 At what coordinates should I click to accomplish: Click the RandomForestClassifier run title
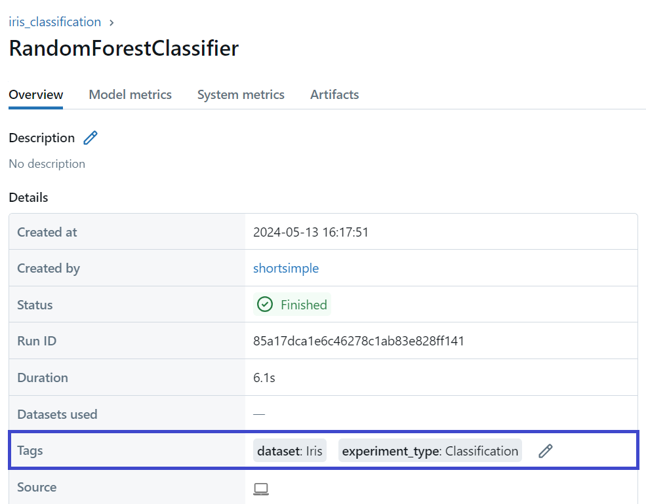[124, 48]
